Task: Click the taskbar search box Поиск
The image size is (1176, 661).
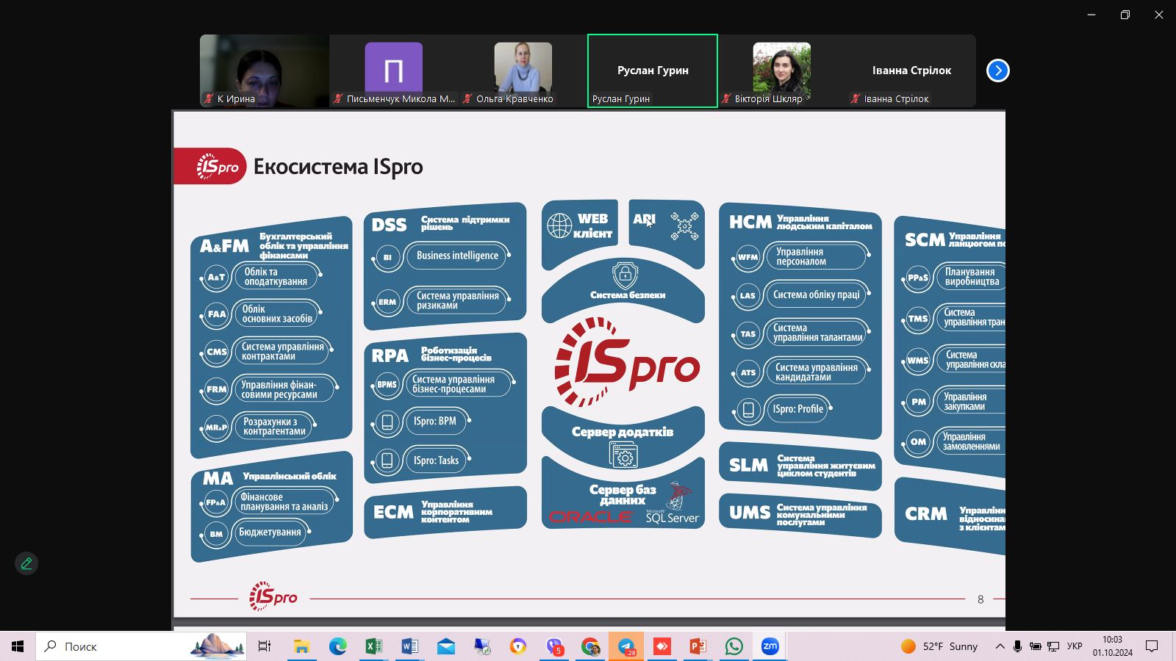Action: (x=141, y=646)
